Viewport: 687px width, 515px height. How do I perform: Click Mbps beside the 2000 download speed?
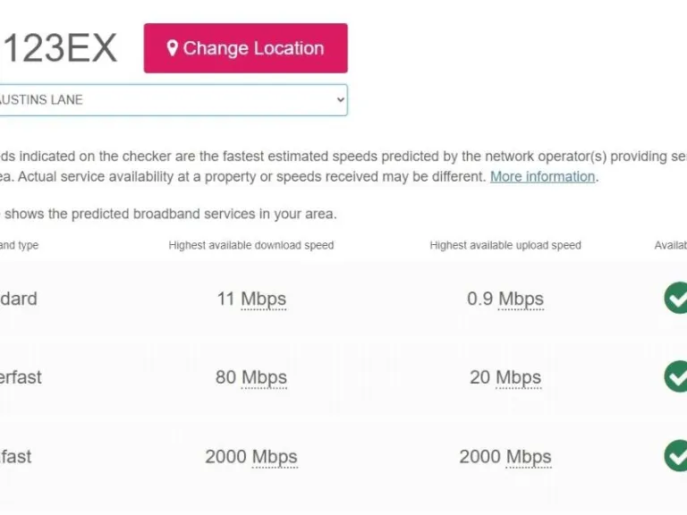tap(274, 457)
